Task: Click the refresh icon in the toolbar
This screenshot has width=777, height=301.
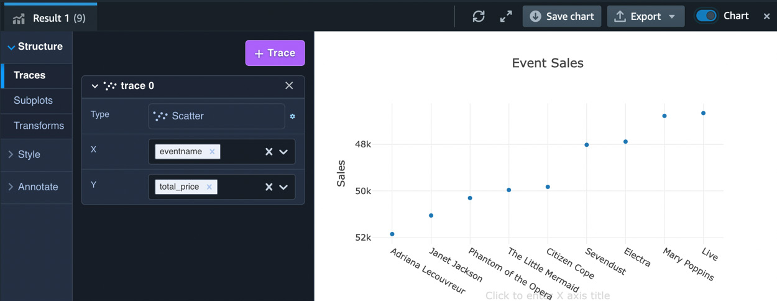Action: pos(478,16)
